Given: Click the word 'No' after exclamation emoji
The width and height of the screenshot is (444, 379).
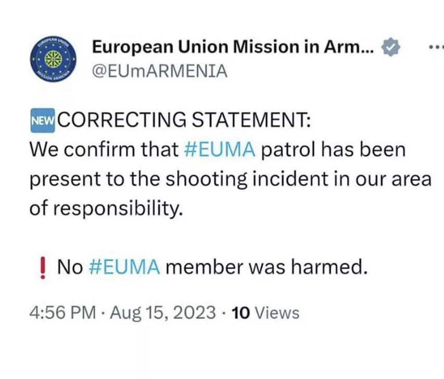Looking at the screenshot, I should click(x=68, y=268).
